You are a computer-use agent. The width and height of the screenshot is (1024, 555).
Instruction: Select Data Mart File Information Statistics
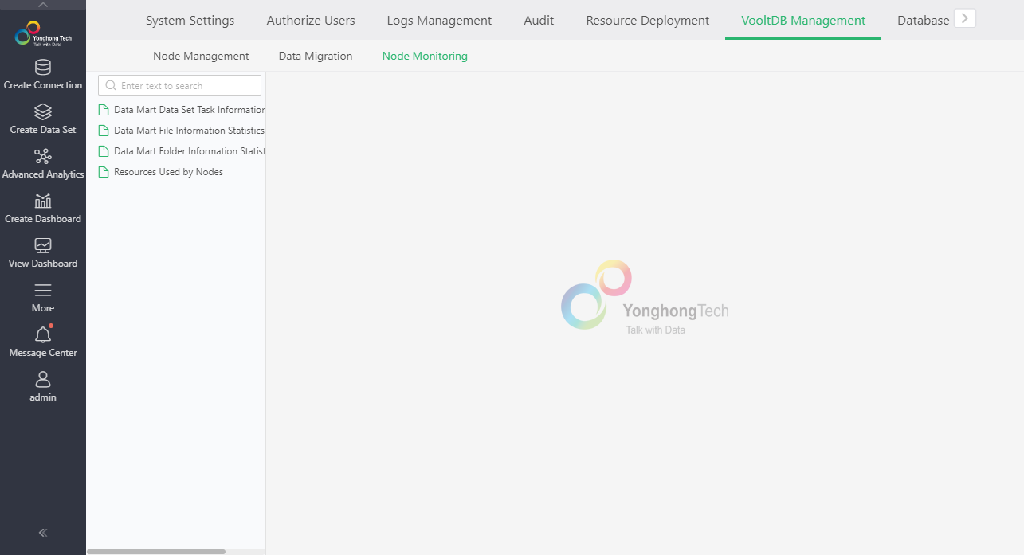189,131
